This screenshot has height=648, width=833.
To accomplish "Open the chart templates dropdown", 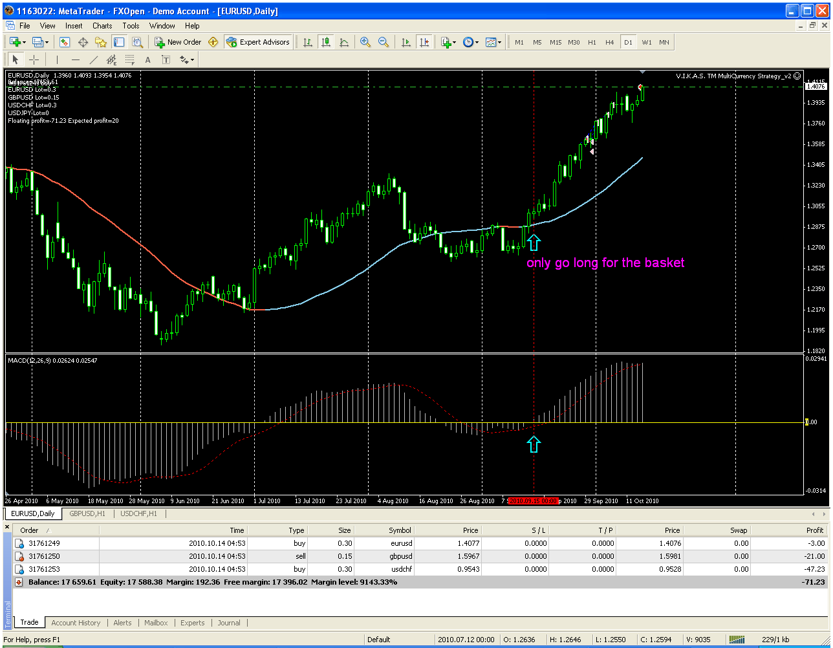I will click(493, 42).
